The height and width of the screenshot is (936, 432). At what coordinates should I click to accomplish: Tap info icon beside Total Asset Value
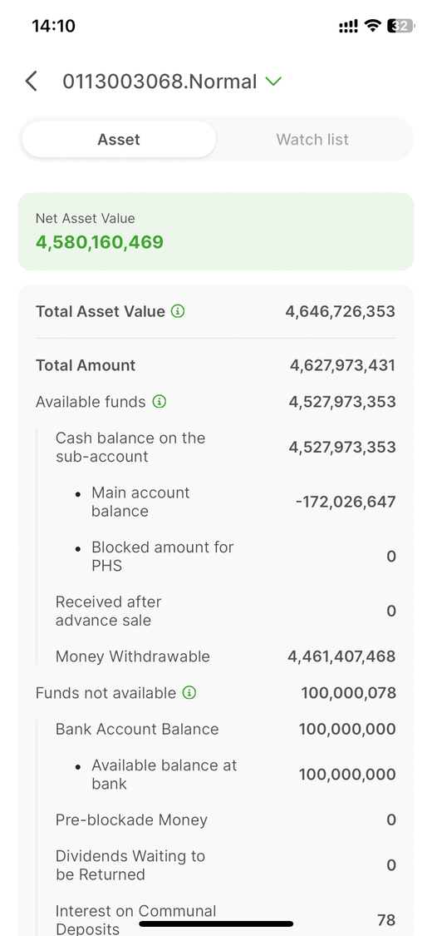(178, 311)
